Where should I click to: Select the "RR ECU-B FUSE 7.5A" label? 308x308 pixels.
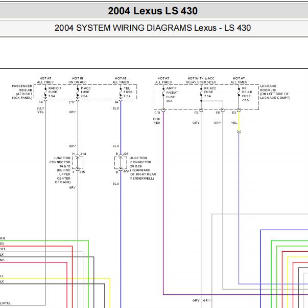[247, 94]
